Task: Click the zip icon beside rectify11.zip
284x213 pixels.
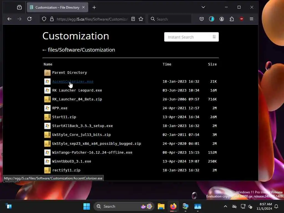Action: 47,170
